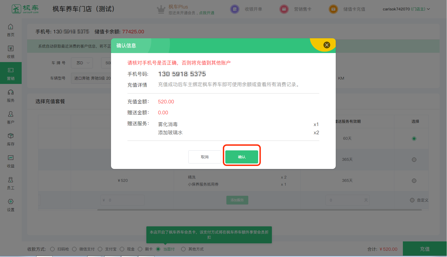Image resolution: width=447 pixels, height=257 pixels.
Task: Select the 微信支付 payment radio button
Action: point(74,249)
